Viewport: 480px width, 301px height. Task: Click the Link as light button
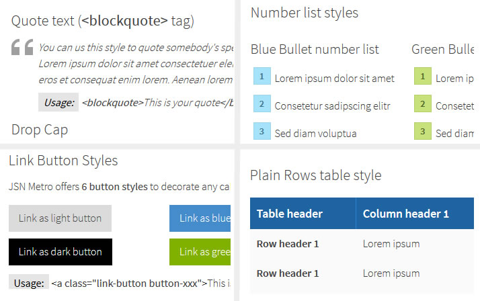[x=60, y=218]
